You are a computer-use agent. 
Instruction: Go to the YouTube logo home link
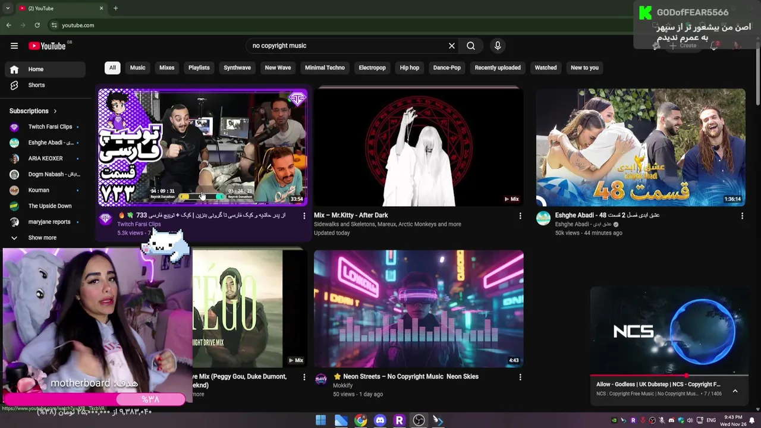[x=47, y=46]
